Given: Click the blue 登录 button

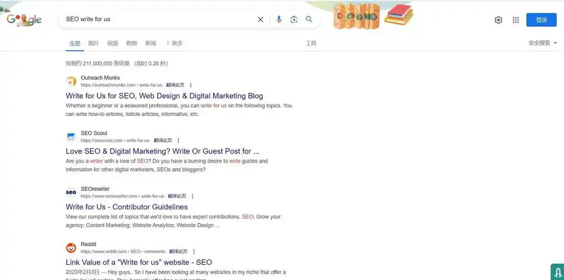Looking at the screenshot, I should [541, 20].
